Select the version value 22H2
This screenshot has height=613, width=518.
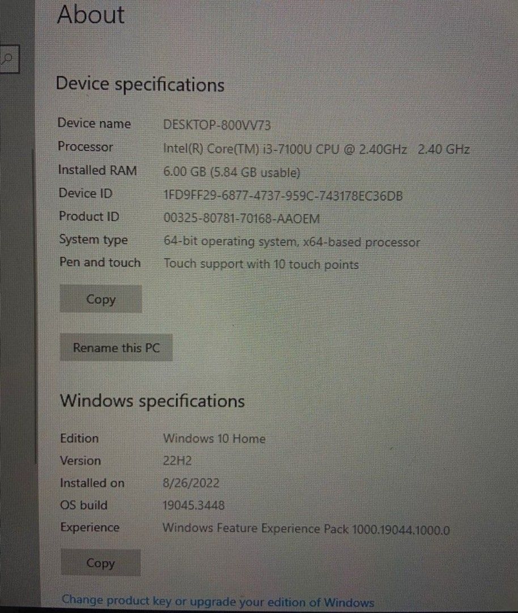(177, 460)
